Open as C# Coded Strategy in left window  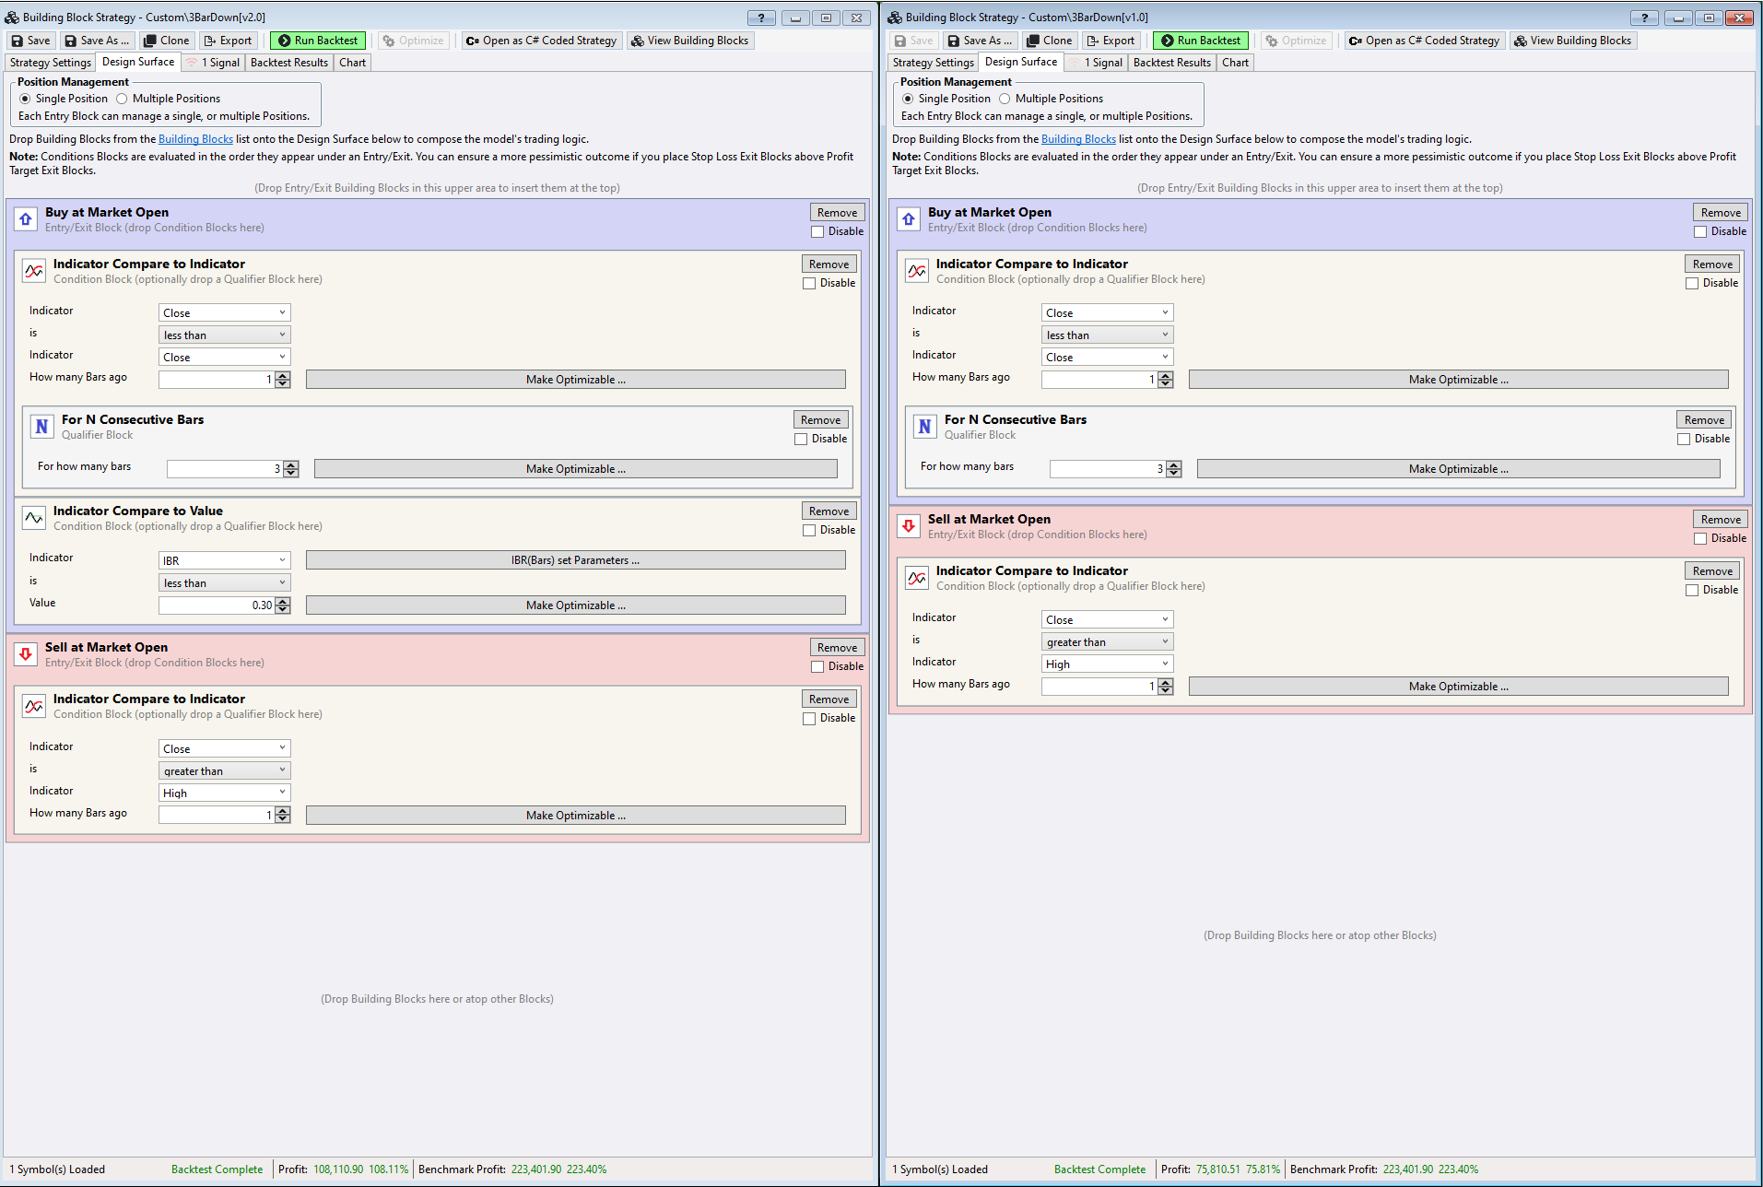tap(541, 41)
